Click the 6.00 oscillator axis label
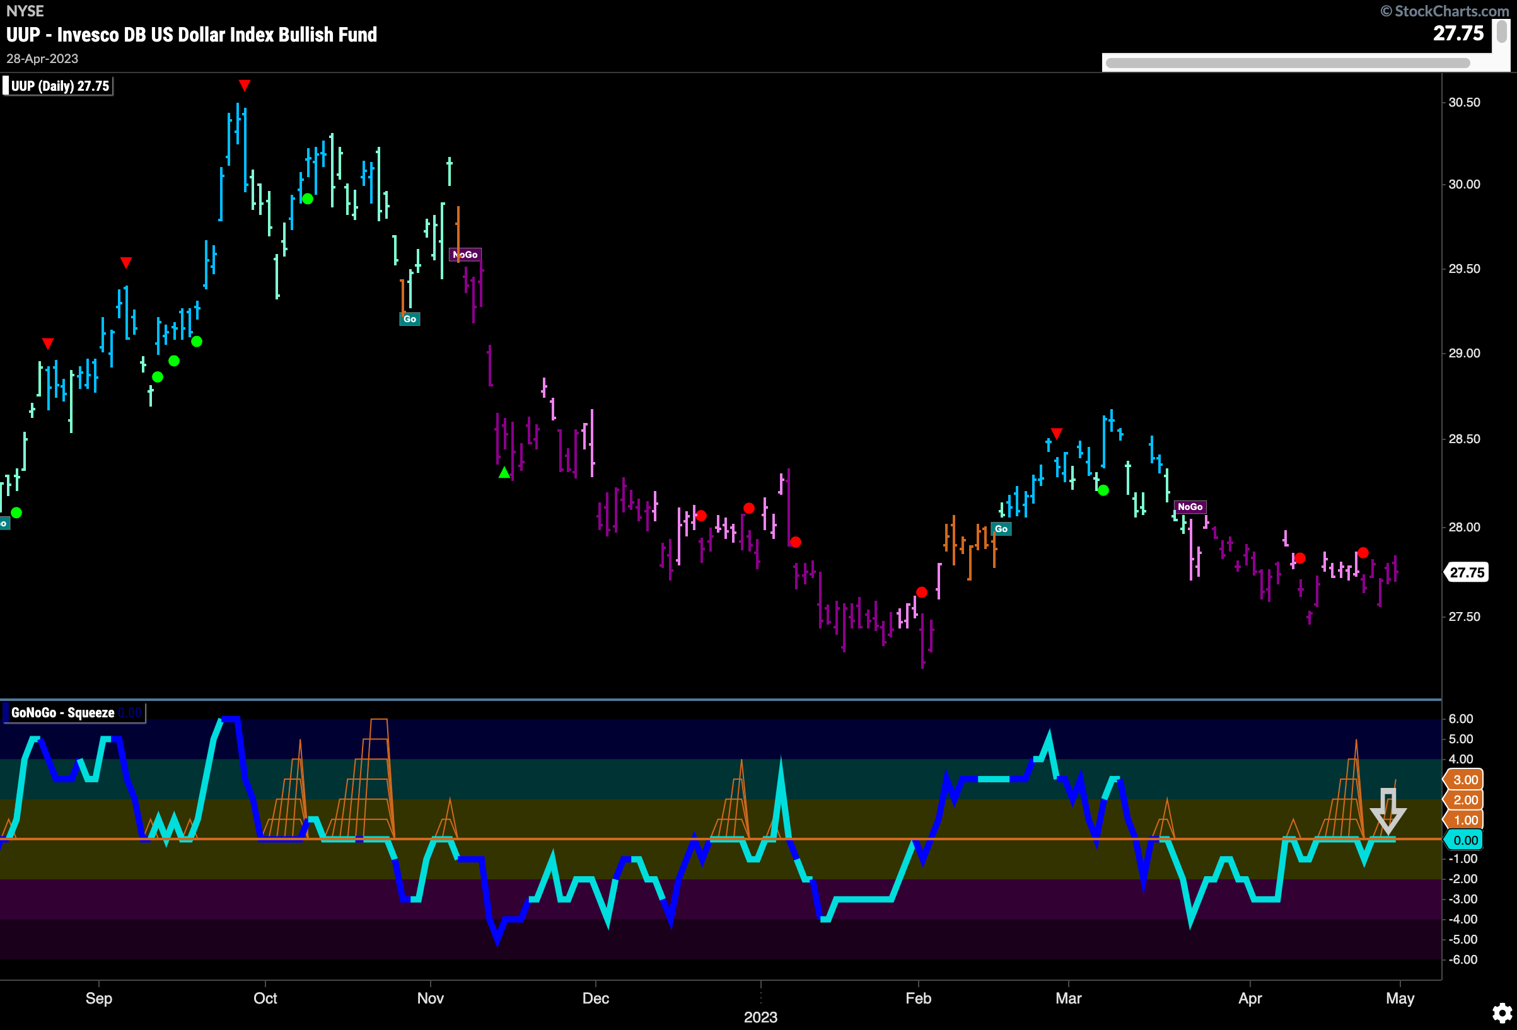Screen dimensions: 1517x1030 click(1461, 719)
